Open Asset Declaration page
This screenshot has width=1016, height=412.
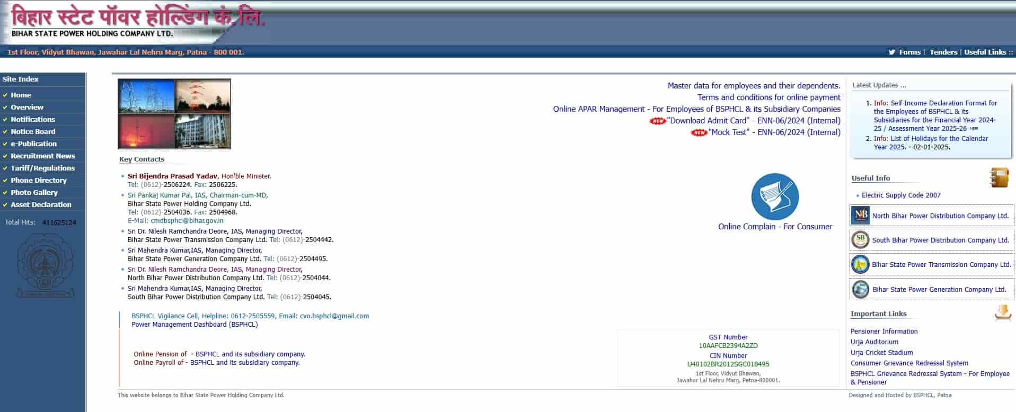coord(41,204)
